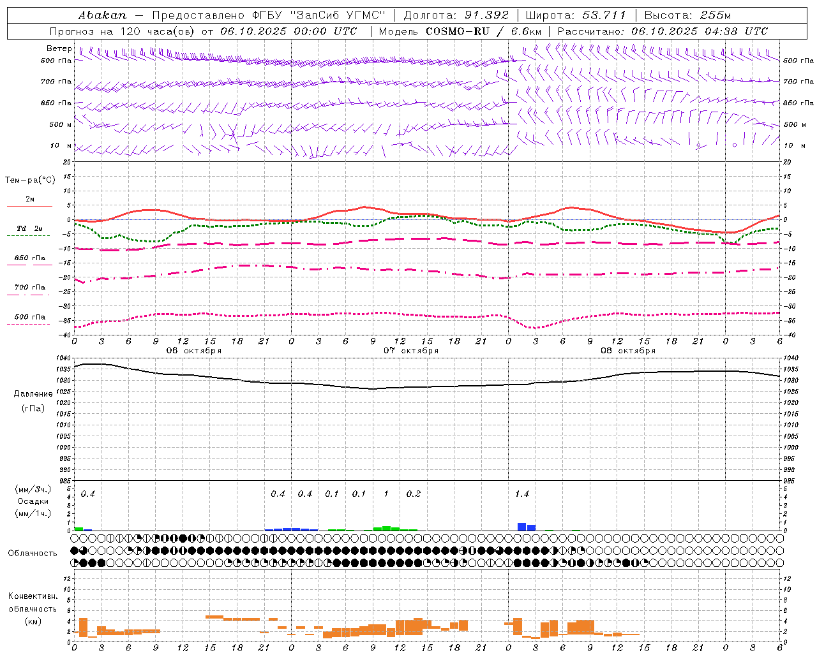Screen dimensions: 817x653
Task: Click the "(гПа)" unit label under Давление
Action: (33, 409)
